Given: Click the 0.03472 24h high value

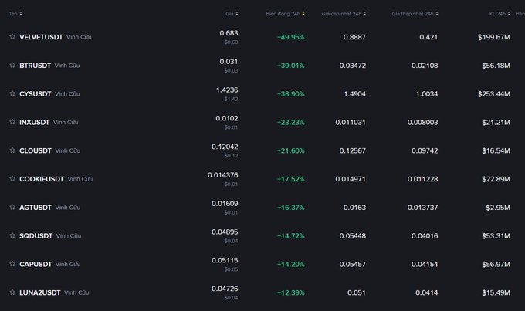Looking at the screenshot, I should point(353,66).
